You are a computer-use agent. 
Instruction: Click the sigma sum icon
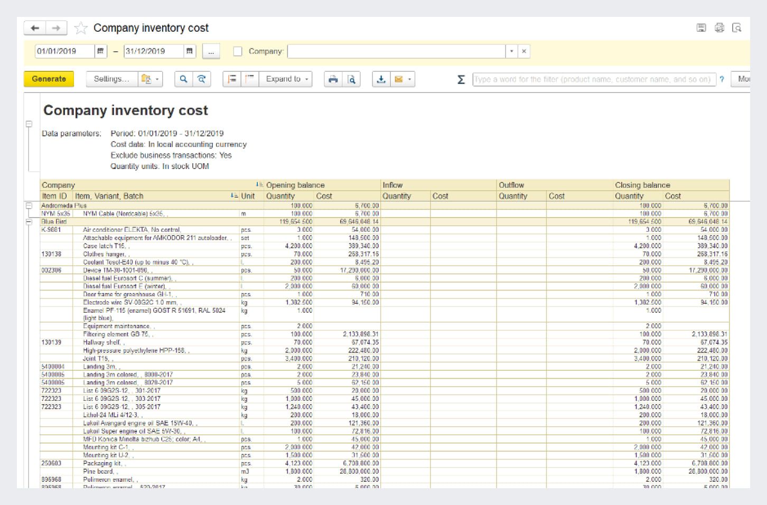461,79
